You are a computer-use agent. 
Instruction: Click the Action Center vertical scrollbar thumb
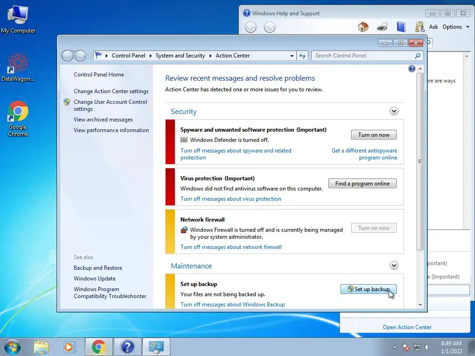click(x=420, y=161)
